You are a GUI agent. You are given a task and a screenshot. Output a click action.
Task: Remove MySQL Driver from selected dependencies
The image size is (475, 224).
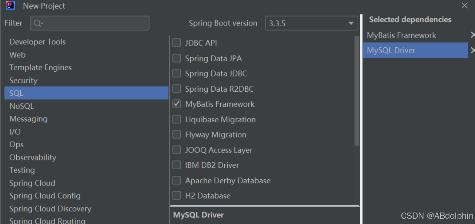click(472, 50)
